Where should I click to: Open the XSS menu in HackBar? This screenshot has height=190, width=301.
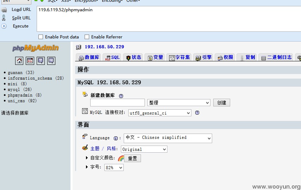66,1
